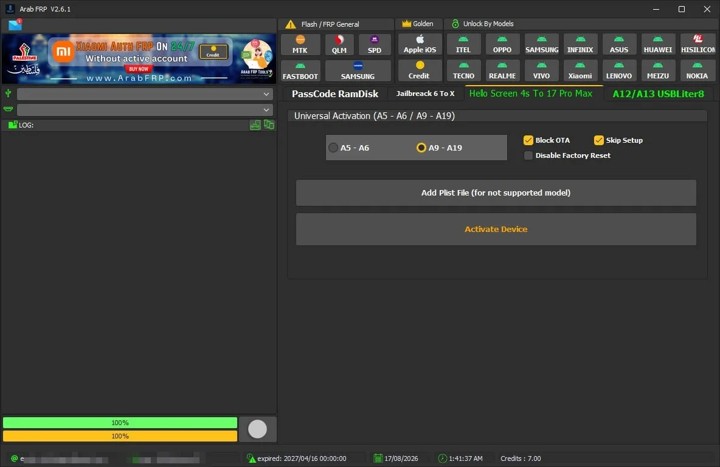Screen dimensions: 720x467
Task: Click the yellow 100% progress bar
Action: [x=120, y=436]
